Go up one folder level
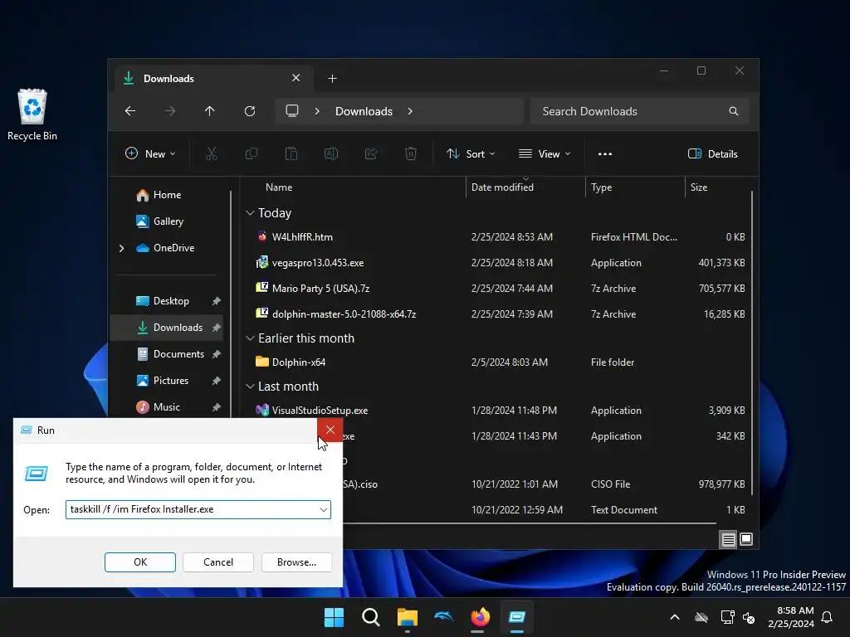 (x=210, y=111)
